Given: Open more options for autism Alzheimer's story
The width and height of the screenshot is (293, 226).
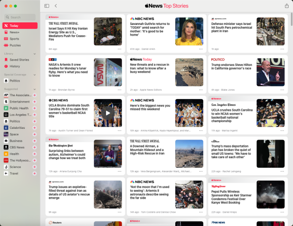Looking at the screenshot, I should click(120, 171).
